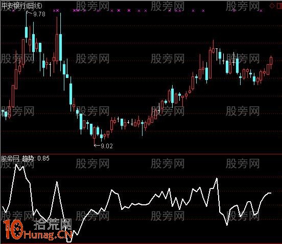This screenshot has height=244, width=282.
Task: Click the red diamond icon at chart corner
Action: pos(272,6)
